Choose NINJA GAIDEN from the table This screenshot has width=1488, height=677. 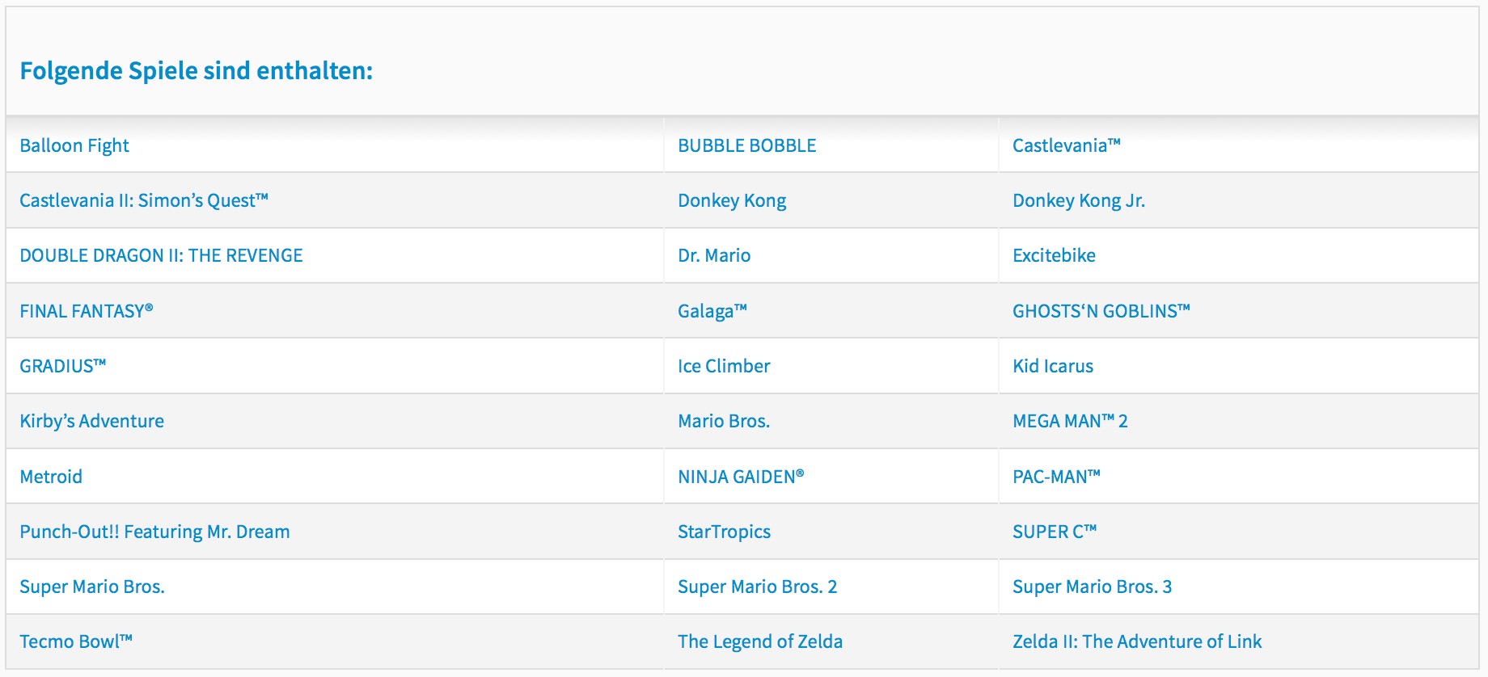[742, 477]
